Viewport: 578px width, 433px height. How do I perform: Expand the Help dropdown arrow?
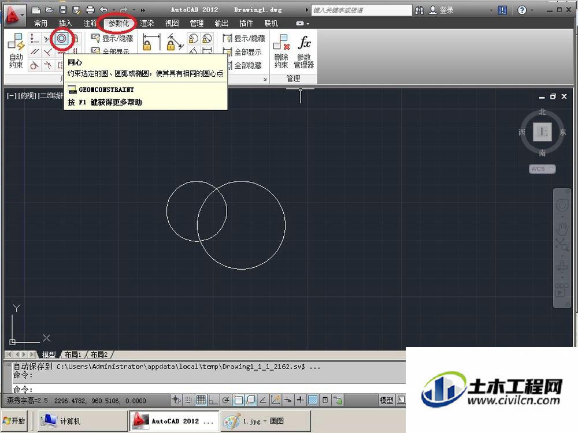click(x=532, y=10)
